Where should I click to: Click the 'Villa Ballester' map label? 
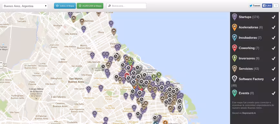(63, 60)
